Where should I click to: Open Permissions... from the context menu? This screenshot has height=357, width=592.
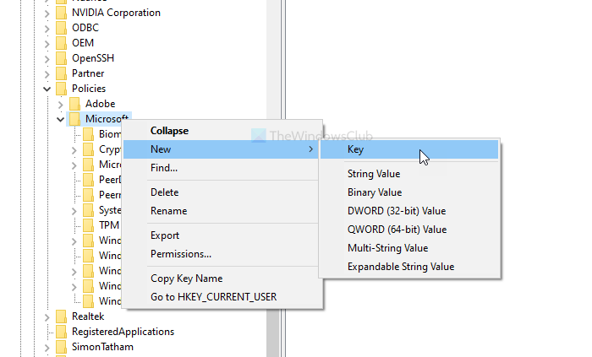pos(180,253)
